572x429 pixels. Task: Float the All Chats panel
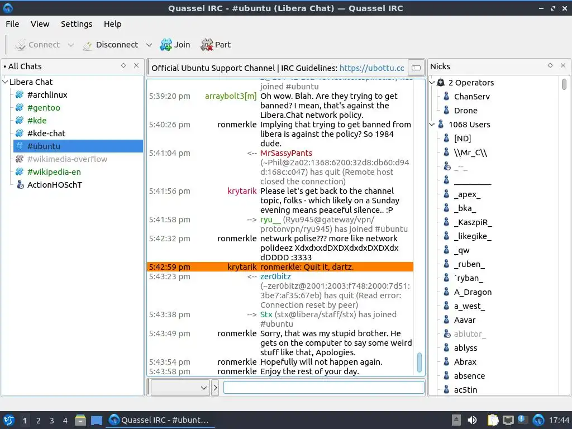123,66
